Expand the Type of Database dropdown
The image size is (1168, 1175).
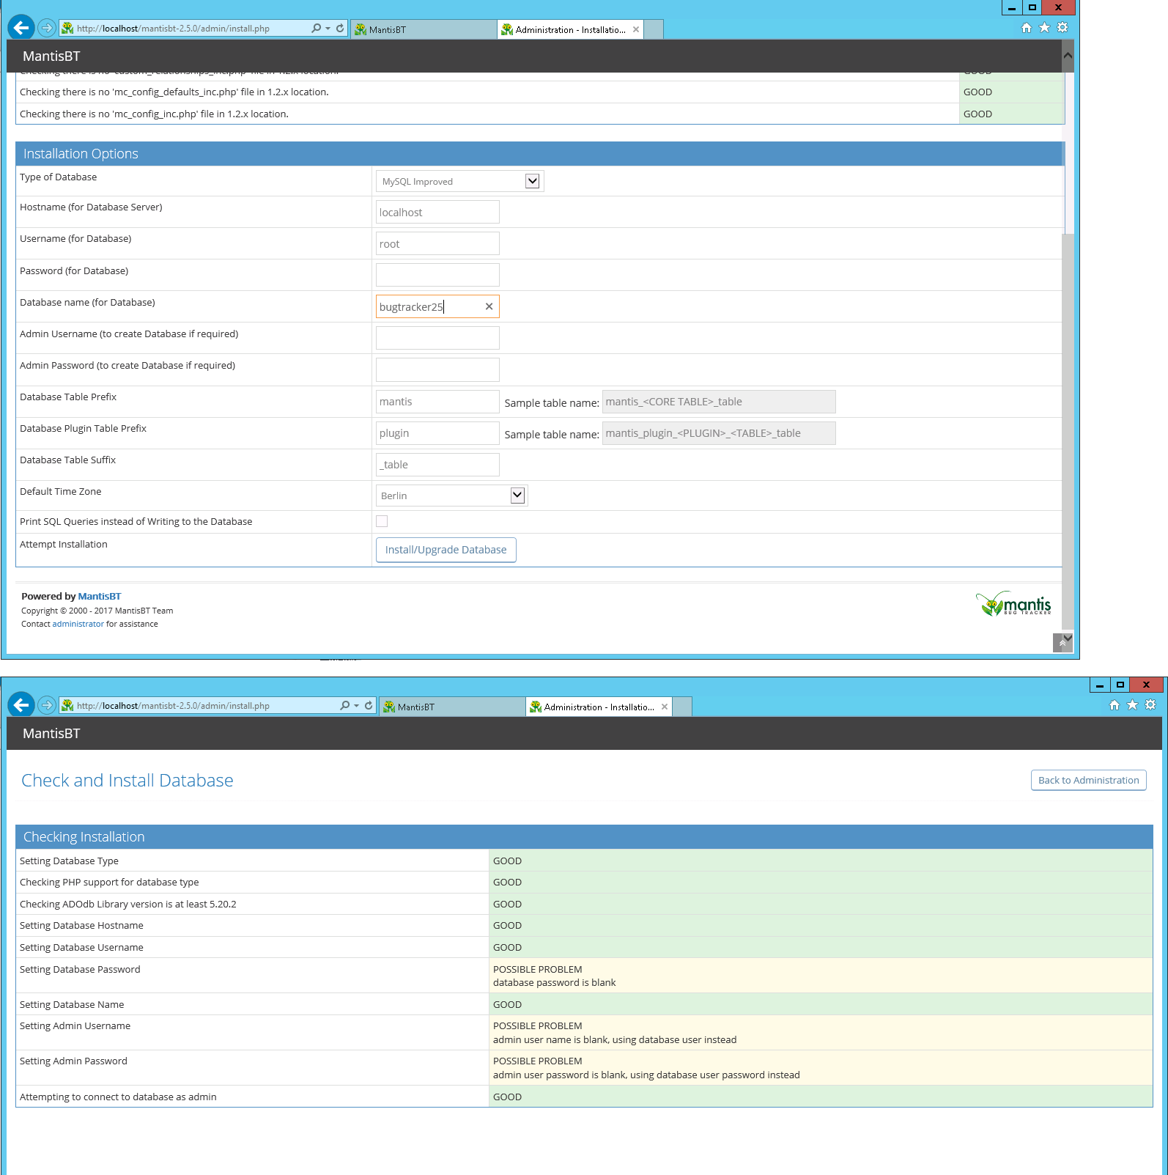tap(533, 181)
